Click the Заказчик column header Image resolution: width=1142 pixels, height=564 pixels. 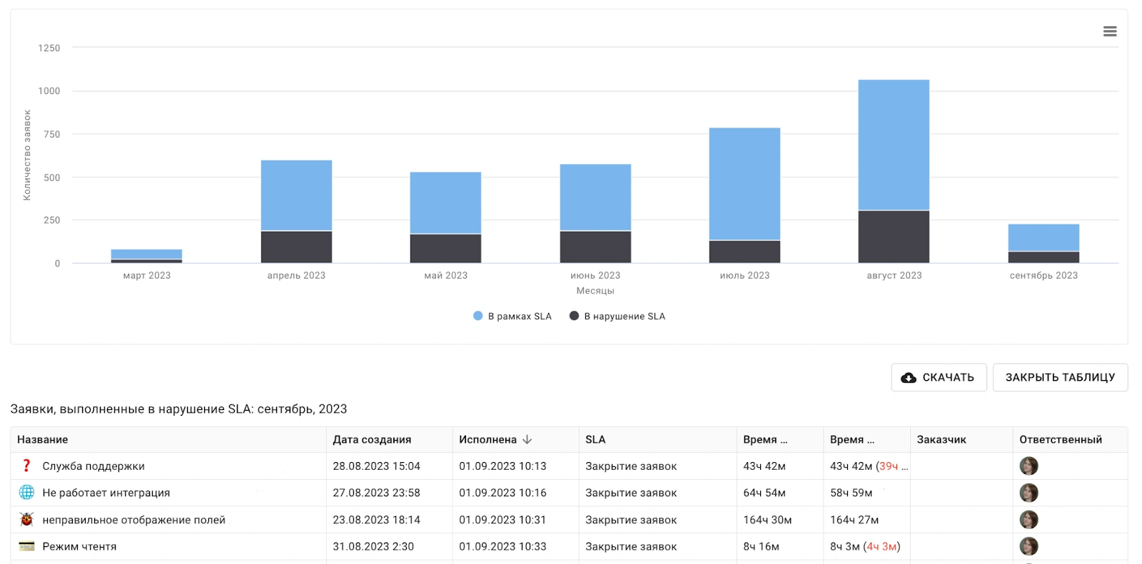pyautogui.click(x=941, y=439)
